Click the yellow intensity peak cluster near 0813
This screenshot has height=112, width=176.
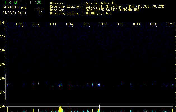[61, 109]
